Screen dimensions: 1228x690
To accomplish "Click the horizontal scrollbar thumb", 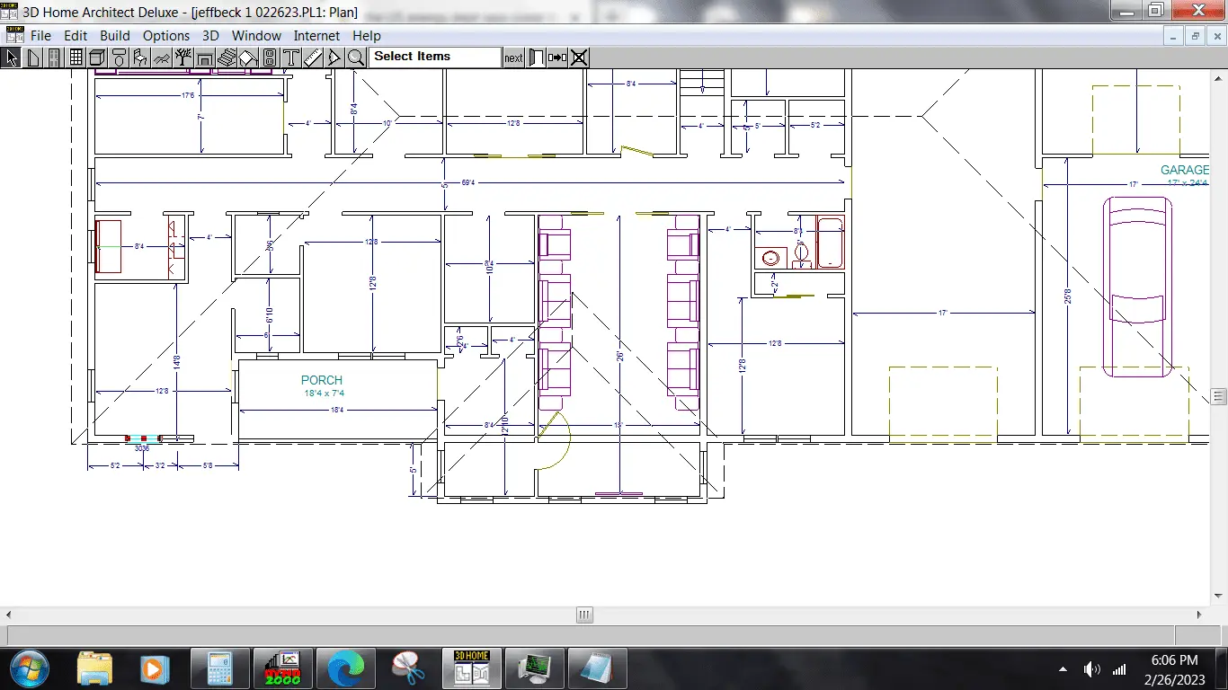I will 584,615.
